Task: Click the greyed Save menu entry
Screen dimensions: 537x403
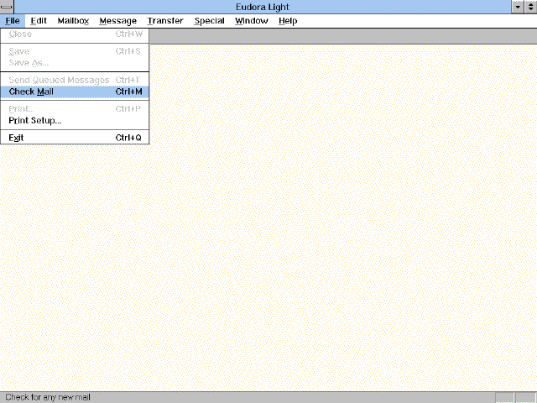Action: [75, 51]
